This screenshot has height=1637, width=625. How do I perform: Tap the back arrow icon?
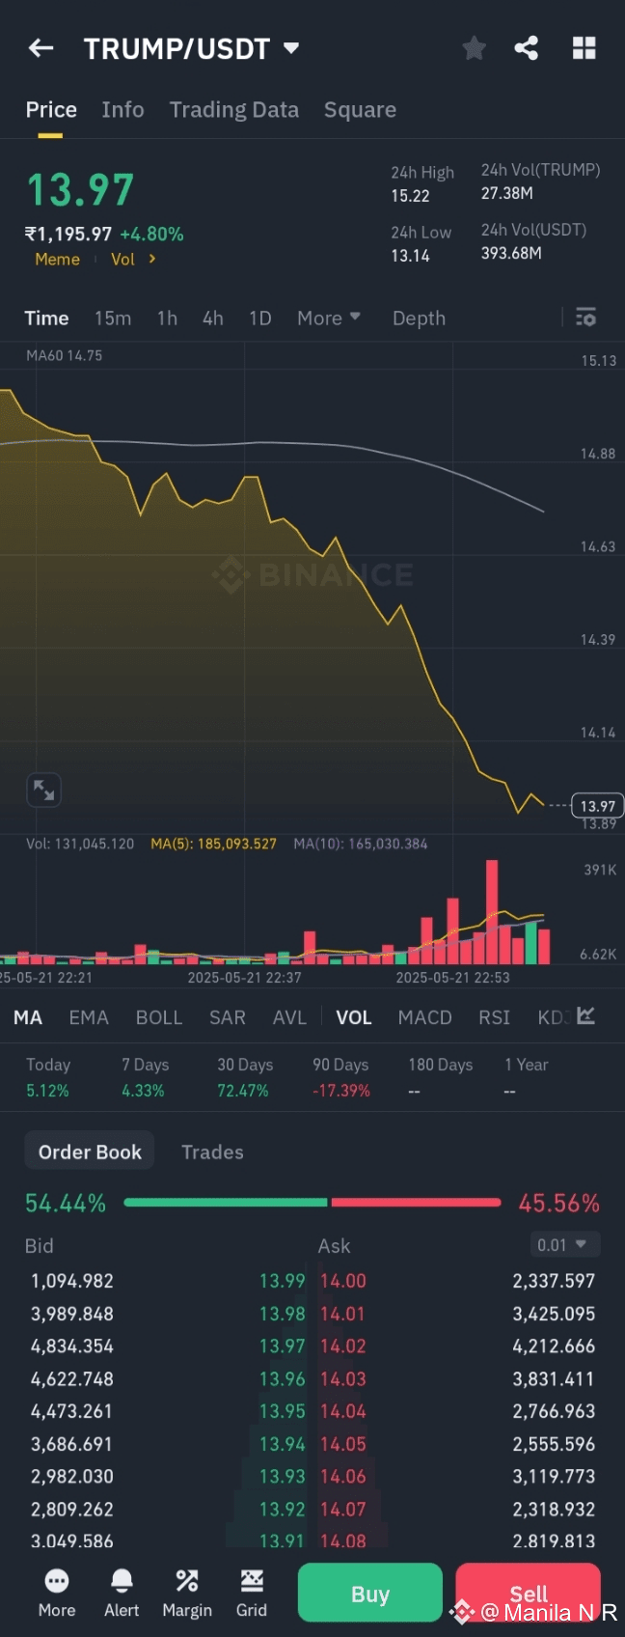[41, 48]
